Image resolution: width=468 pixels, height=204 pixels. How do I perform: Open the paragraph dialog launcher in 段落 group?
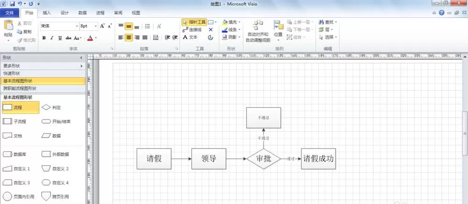[177, 48]
